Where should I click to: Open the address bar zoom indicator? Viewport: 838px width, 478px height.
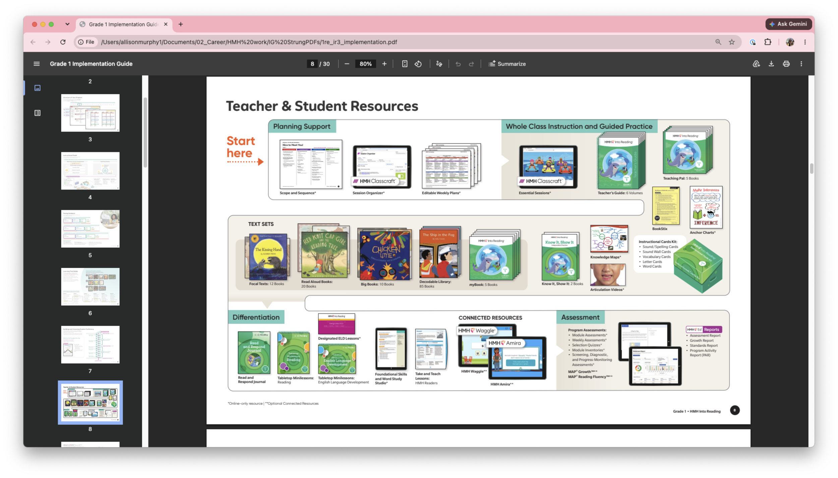pyautogui.click(x=718, y=42)
